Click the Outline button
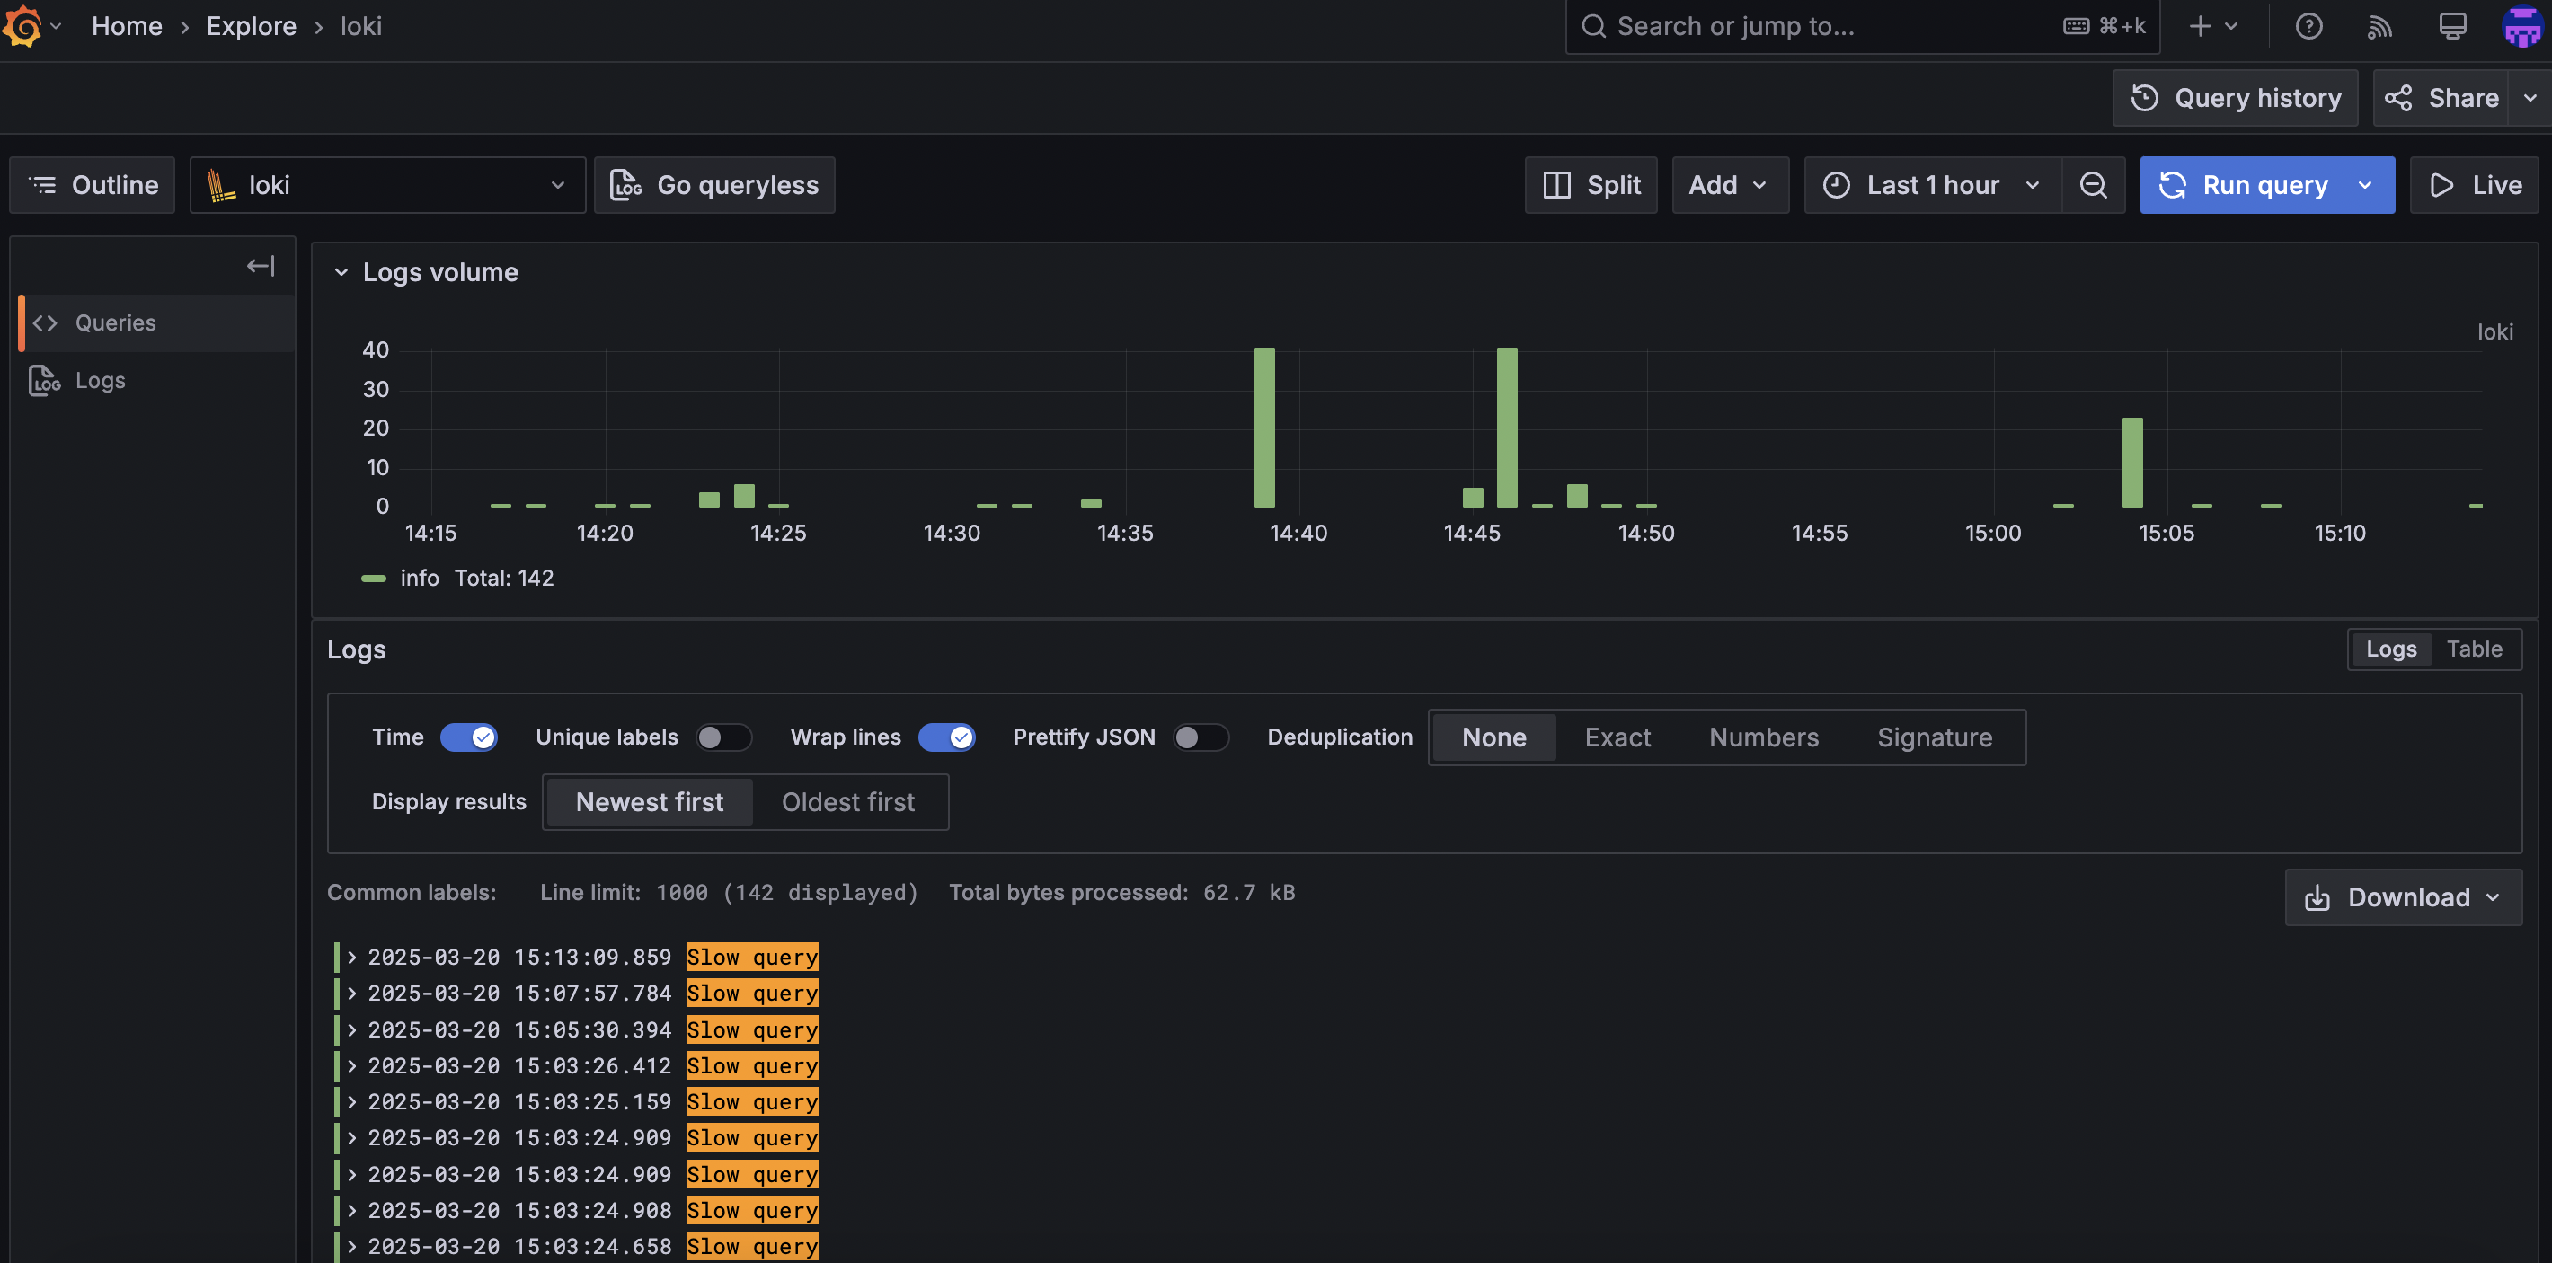 pyautogui.click(x=93, y=185)
